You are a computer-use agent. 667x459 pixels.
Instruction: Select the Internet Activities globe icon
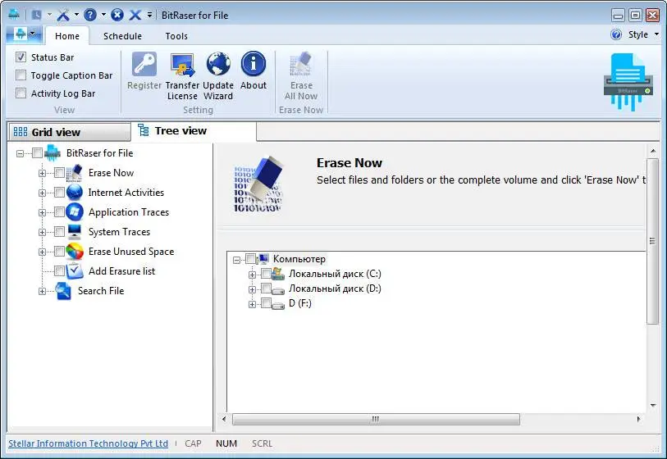point(75,193)
